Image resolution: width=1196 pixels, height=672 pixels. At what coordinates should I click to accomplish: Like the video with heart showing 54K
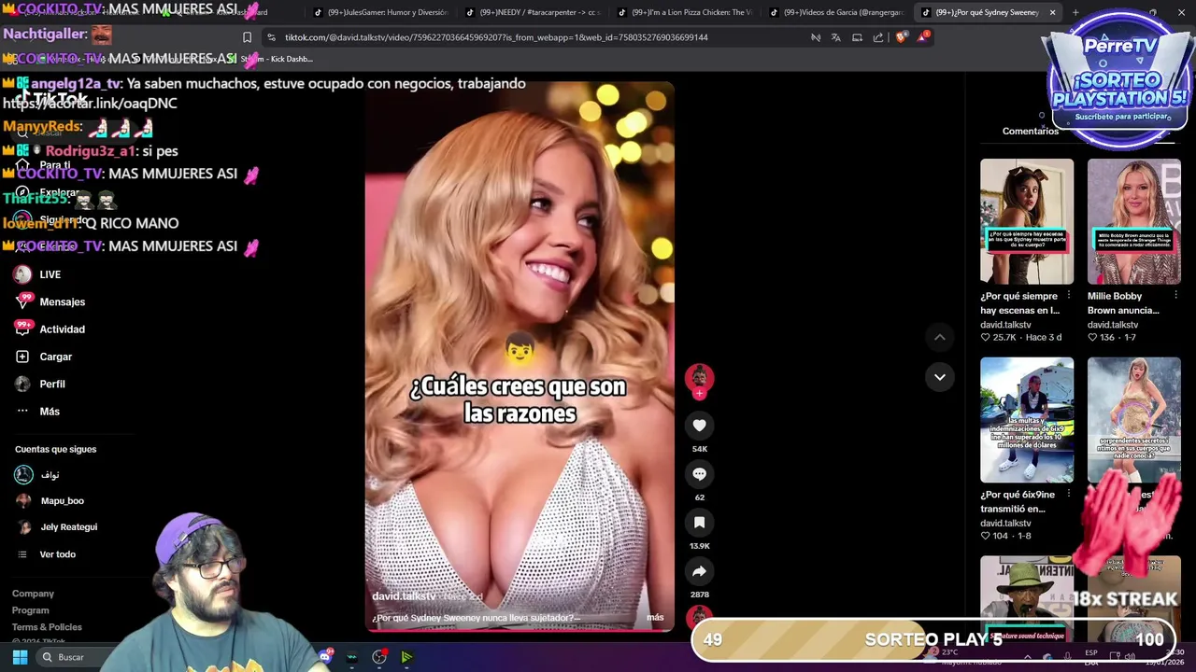coord(699,426)
